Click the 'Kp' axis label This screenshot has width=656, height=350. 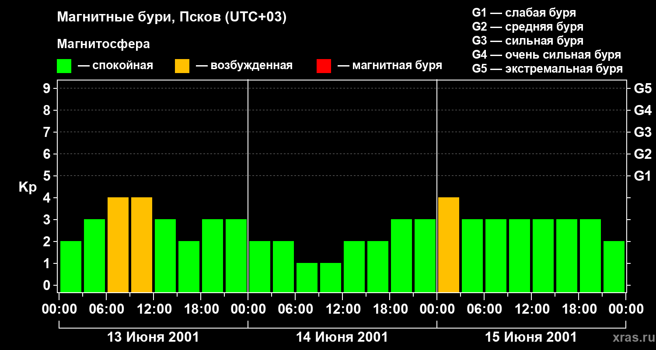pyautogui.click(x=28, y=187)
